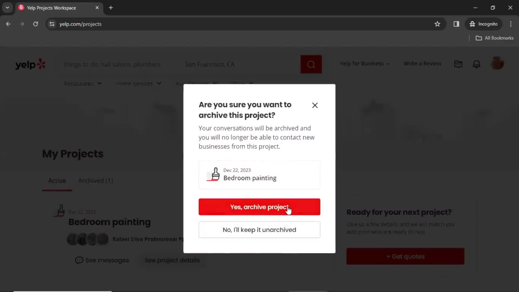
Task: Click Yes archive project button
Action: click(259, 207)
